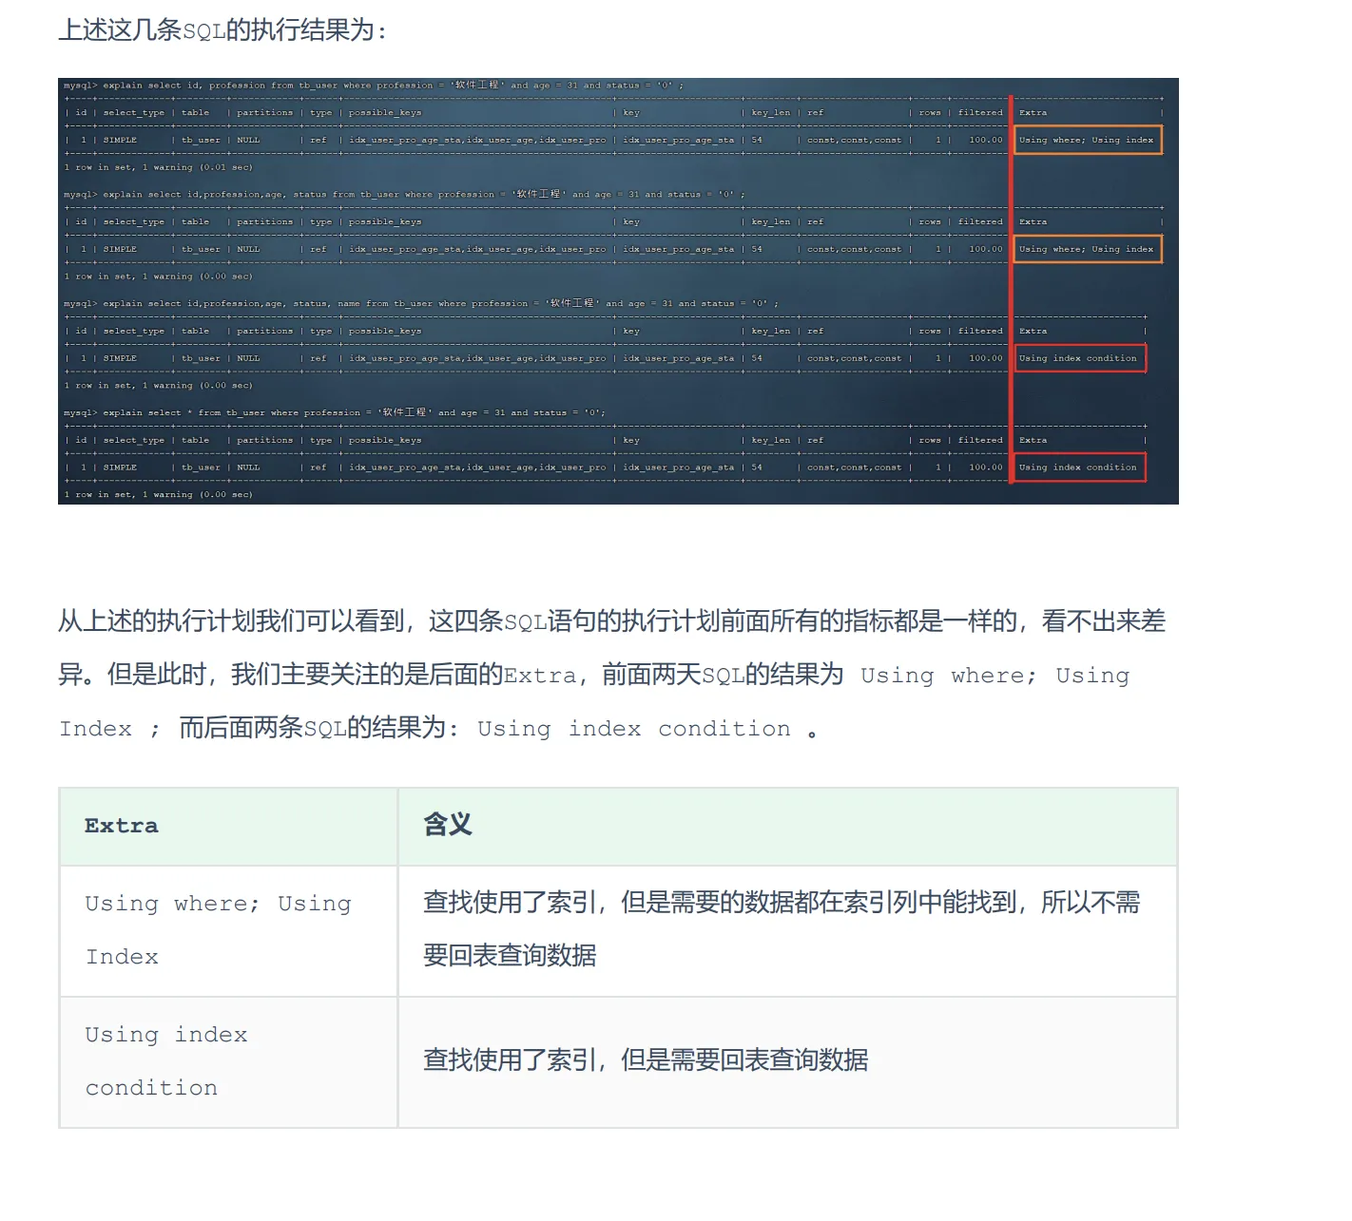The height and width of the screenshot is (1221, 1352).
Task: Click inline code "Using where; Using" in the paragraph
Action: (995, 676)
